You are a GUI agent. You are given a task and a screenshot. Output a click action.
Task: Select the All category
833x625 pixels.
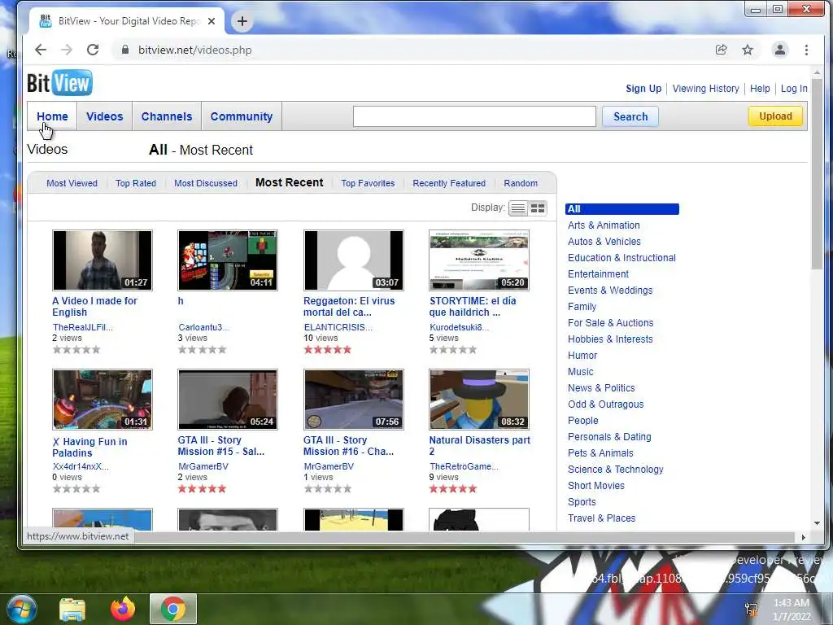[x=622, y=209]
